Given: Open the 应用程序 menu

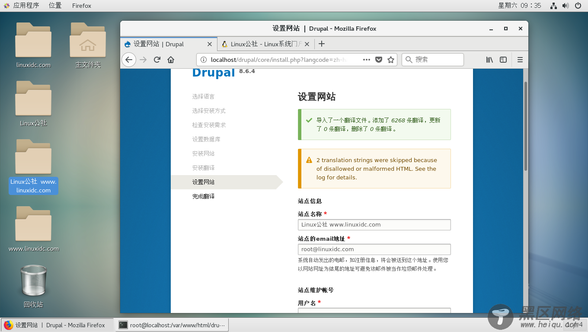Looking at the screenshot, I should click(22, 6).
